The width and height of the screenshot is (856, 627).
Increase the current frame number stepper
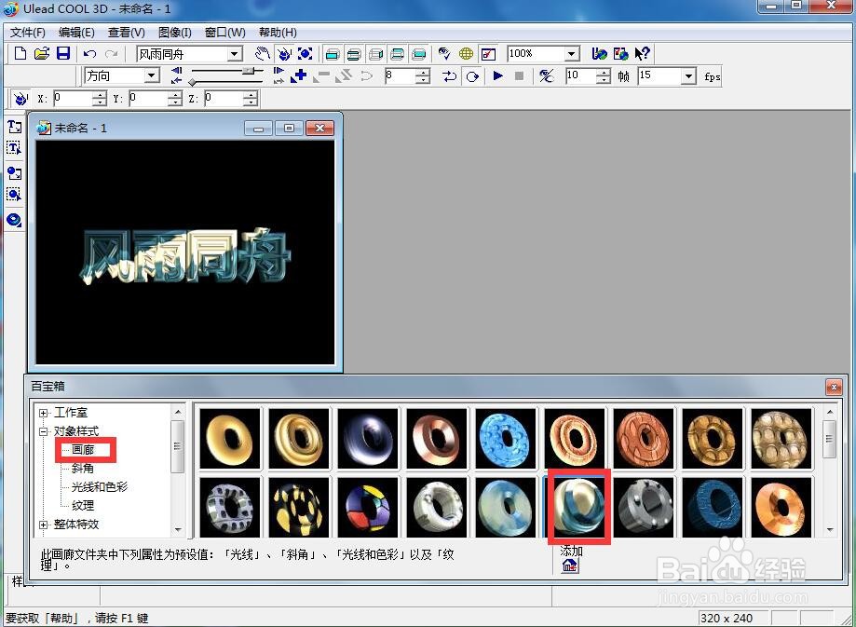click(x=423, y=72)
